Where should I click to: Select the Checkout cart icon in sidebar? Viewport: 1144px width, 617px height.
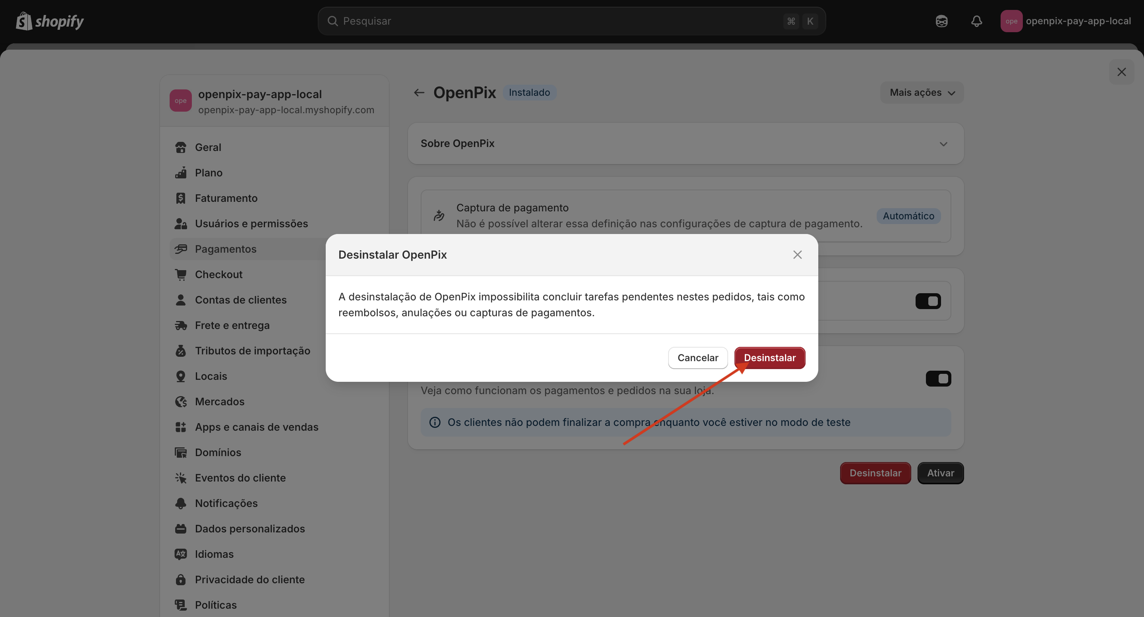pos(181,274)
